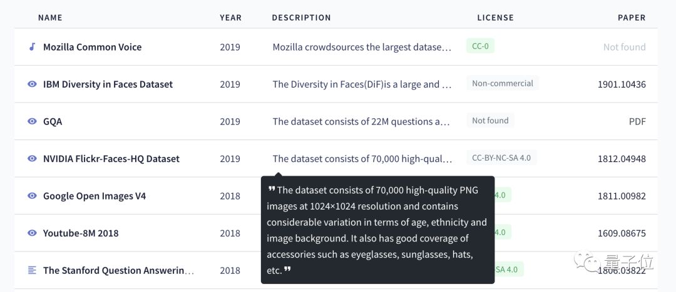
Task: Click the audio note icon beside Mozilla Common Voice
Action: [32, 47]
